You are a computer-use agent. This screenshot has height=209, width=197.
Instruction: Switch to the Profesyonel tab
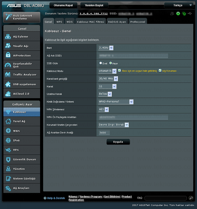pyautogui.click(x=138, y=22)
